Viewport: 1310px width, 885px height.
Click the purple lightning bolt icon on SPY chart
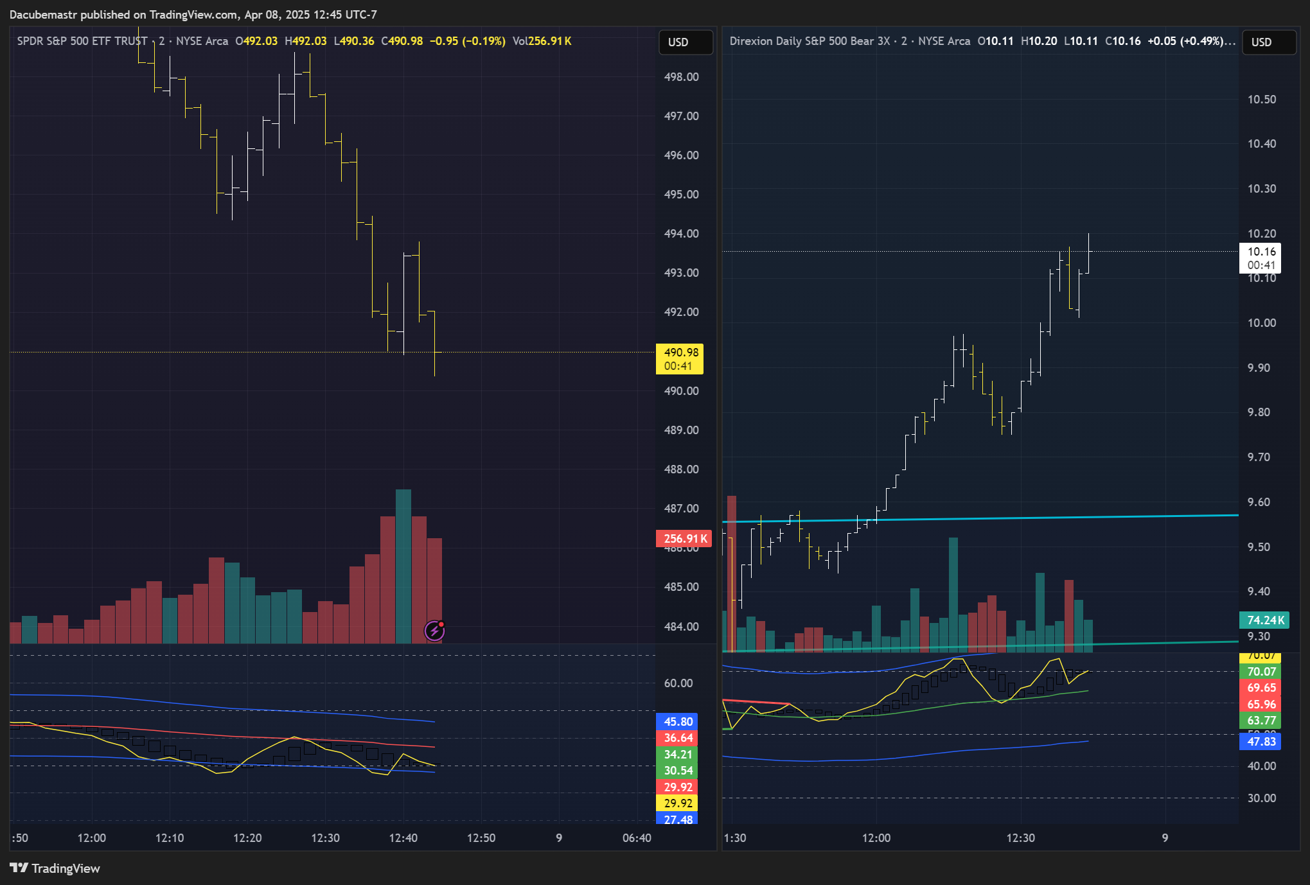435,631
